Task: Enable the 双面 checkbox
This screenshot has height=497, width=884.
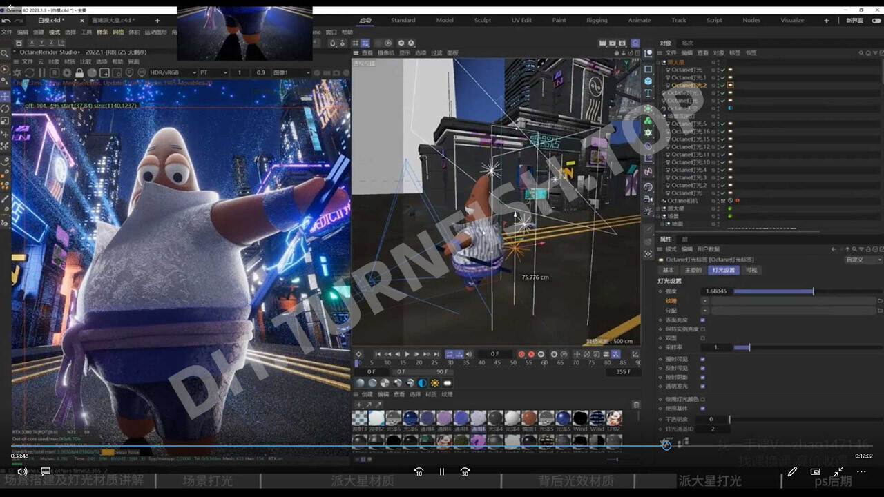Action: [703, 338]
